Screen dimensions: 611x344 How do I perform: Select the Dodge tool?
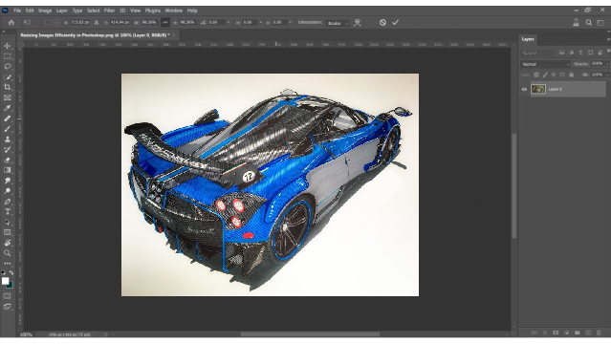point(8,191)
